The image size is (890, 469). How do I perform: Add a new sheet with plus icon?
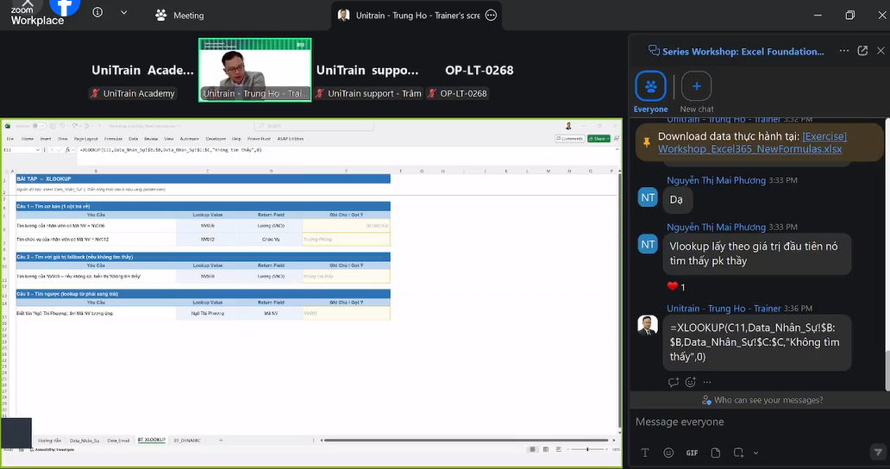(221, 440)
